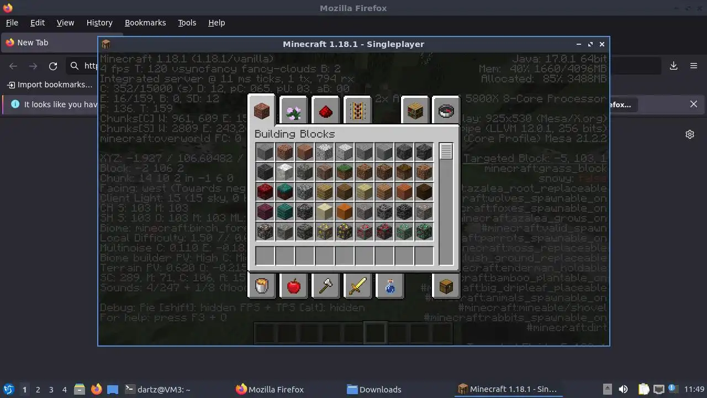
Task: Switch to workspace 4 in taskbar
Action: (64, 389)
